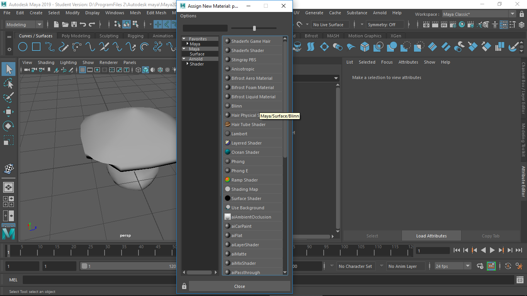The height and width of the screenshot is (296, 527).
Task: Click the MEL command input field
Action: pyautogui.click(x=269, y=280)
